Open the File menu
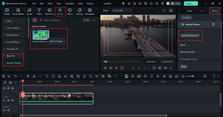223x117 pixels. click(34, 4)
